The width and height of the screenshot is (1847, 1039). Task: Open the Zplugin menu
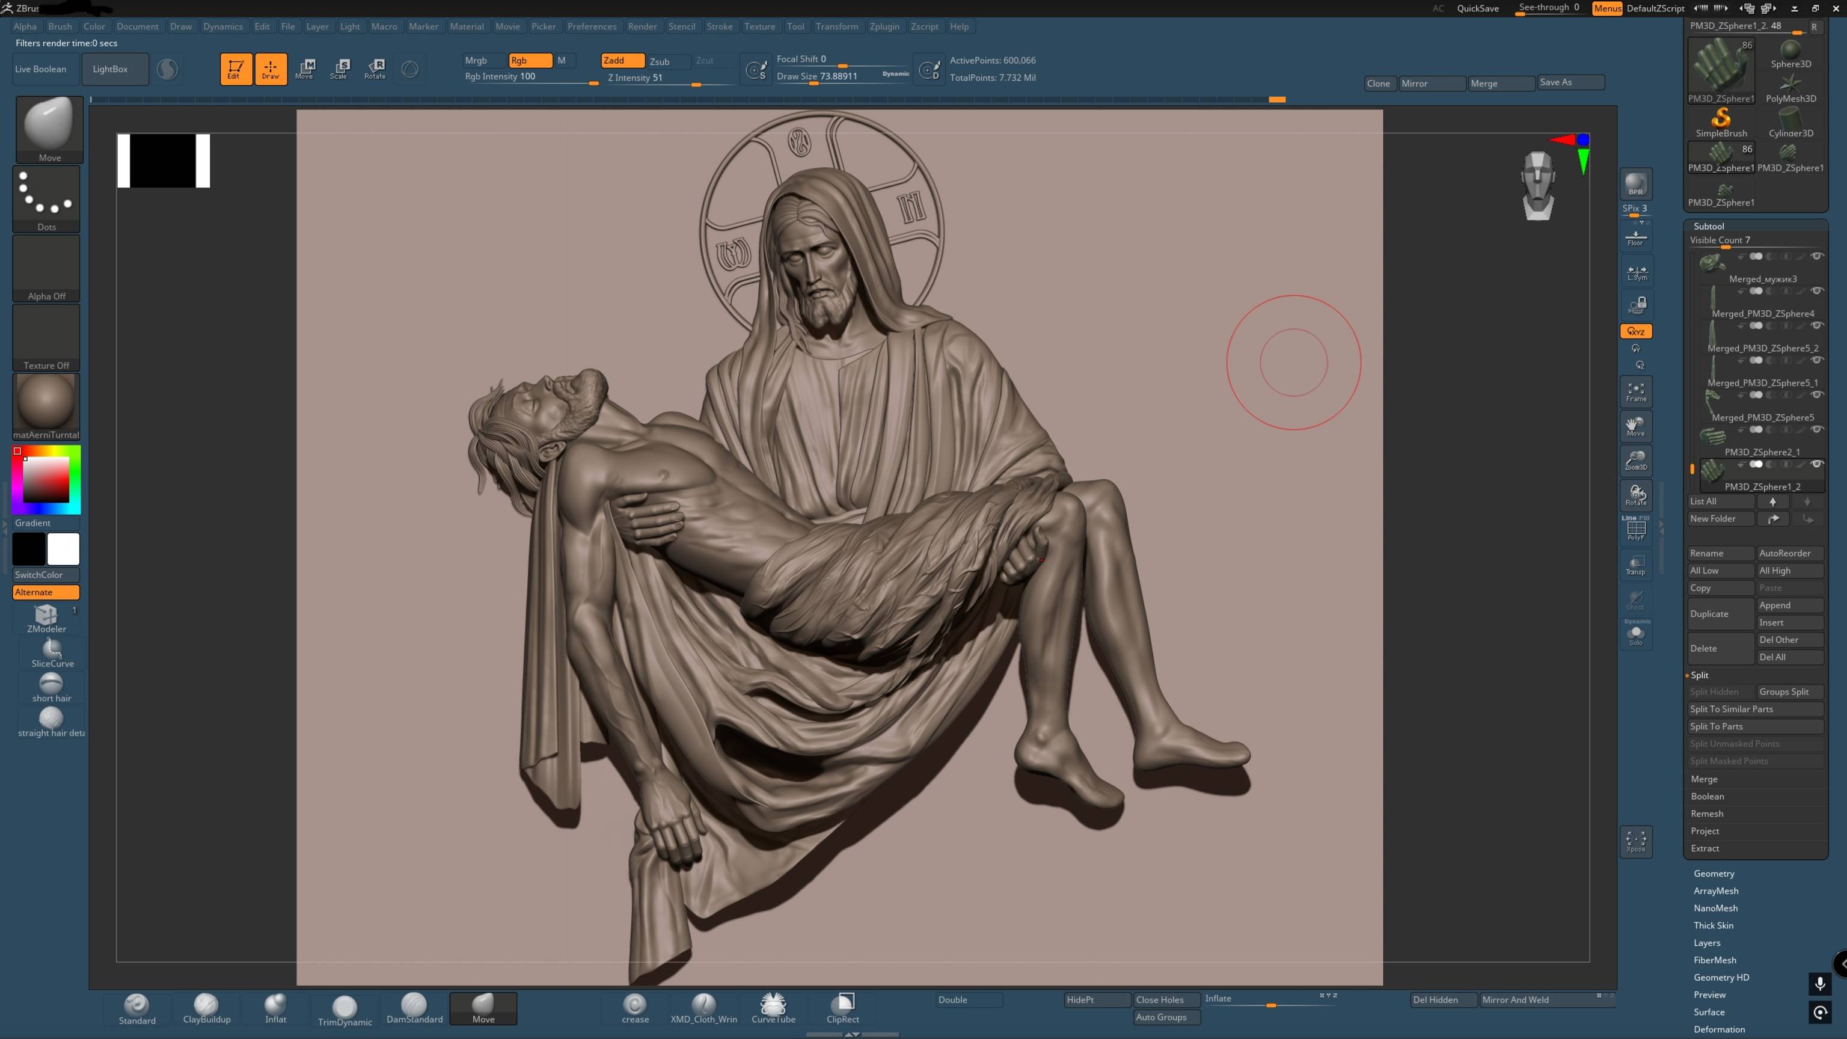pos(884,26)
